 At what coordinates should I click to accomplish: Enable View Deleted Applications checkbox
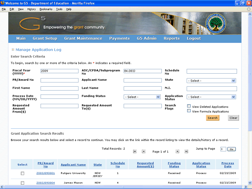click(x=189, y=106)
